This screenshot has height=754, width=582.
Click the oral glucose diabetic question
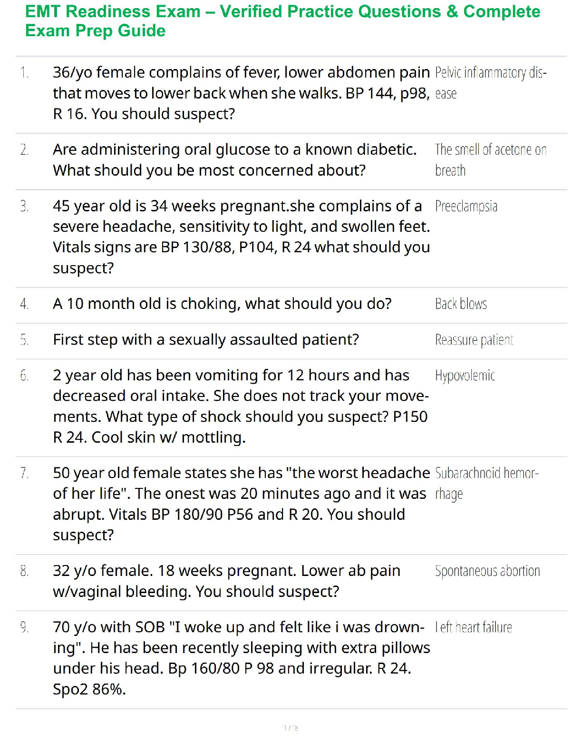[234, 160]
